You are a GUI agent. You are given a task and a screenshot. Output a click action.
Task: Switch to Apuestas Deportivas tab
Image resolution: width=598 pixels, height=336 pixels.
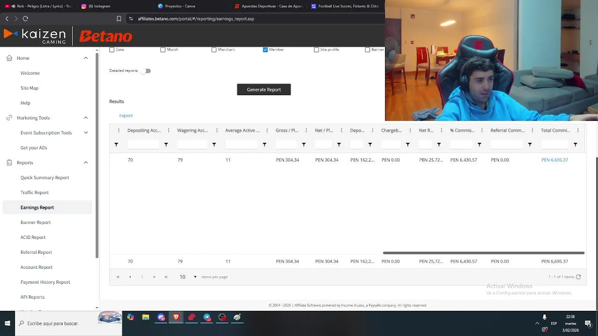(269, 6)
